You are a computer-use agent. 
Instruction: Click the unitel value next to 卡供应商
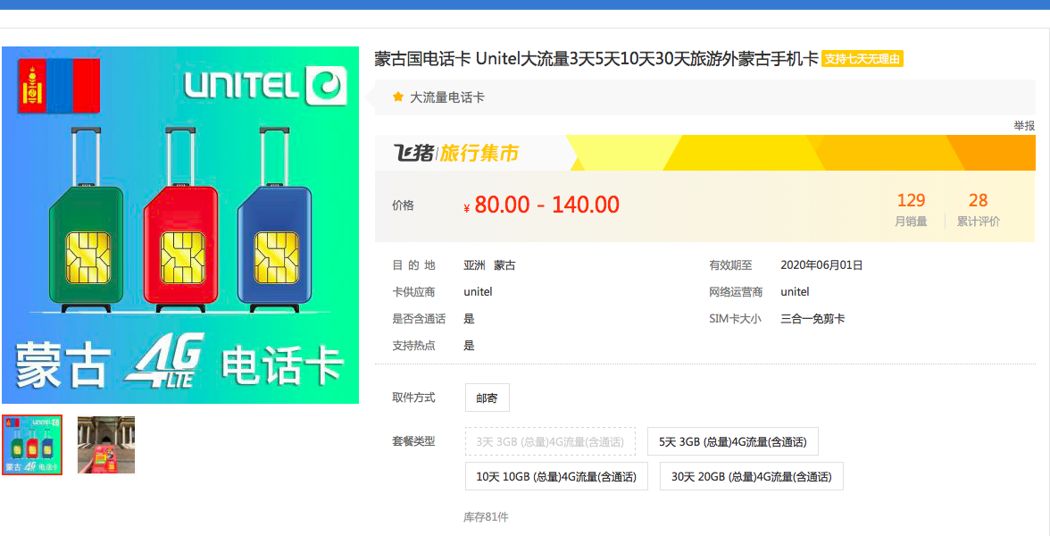click(x=479, y=292)
